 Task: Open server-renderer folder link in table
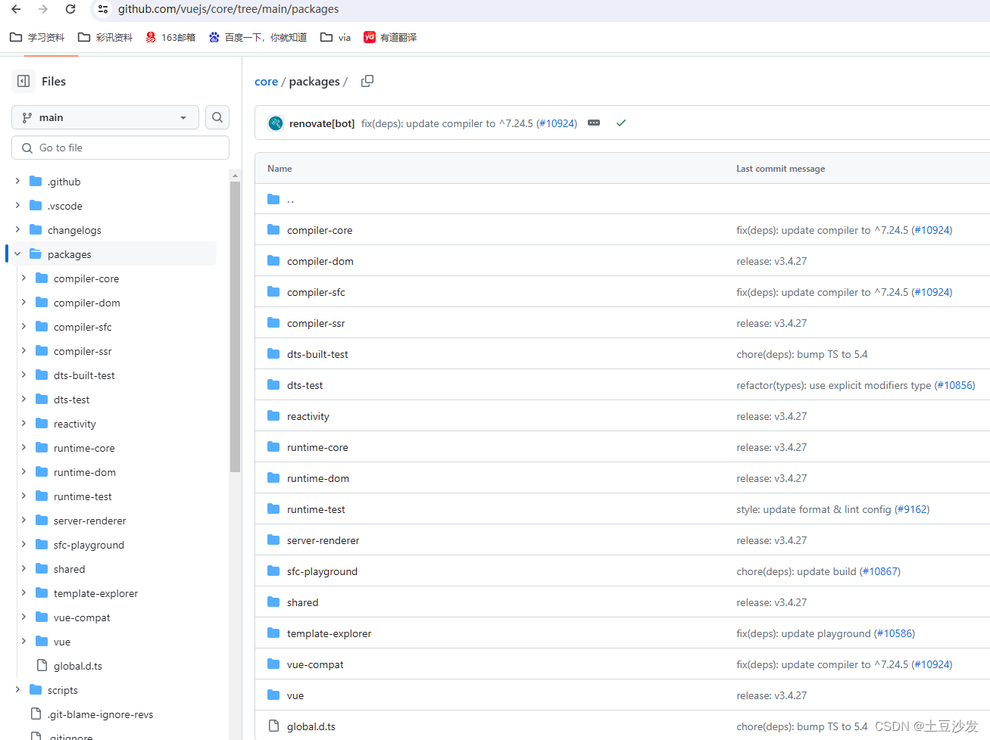click(x=323, y=540)
